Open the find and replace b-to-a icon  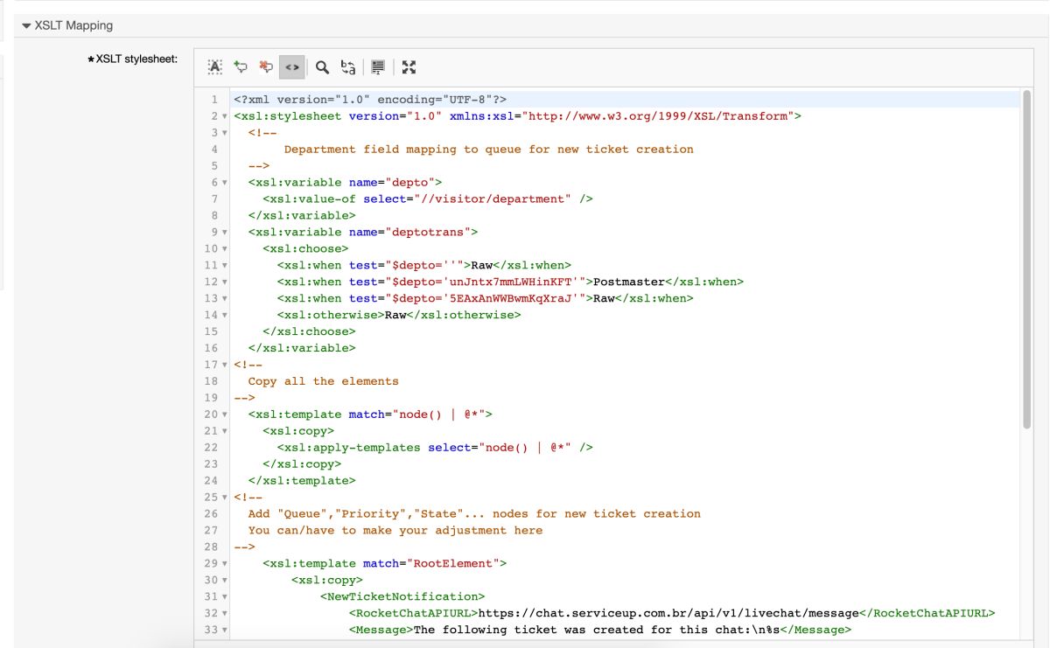point(347,66)
